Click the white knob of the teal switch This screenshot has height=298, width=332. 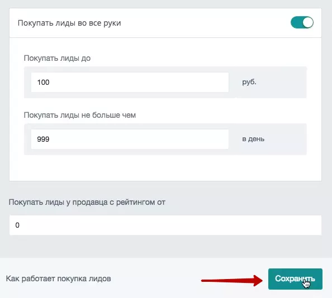307,22
